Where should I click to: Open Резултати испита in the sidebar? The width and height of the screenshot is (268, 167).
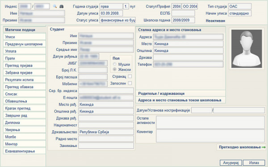click(25, 80)
